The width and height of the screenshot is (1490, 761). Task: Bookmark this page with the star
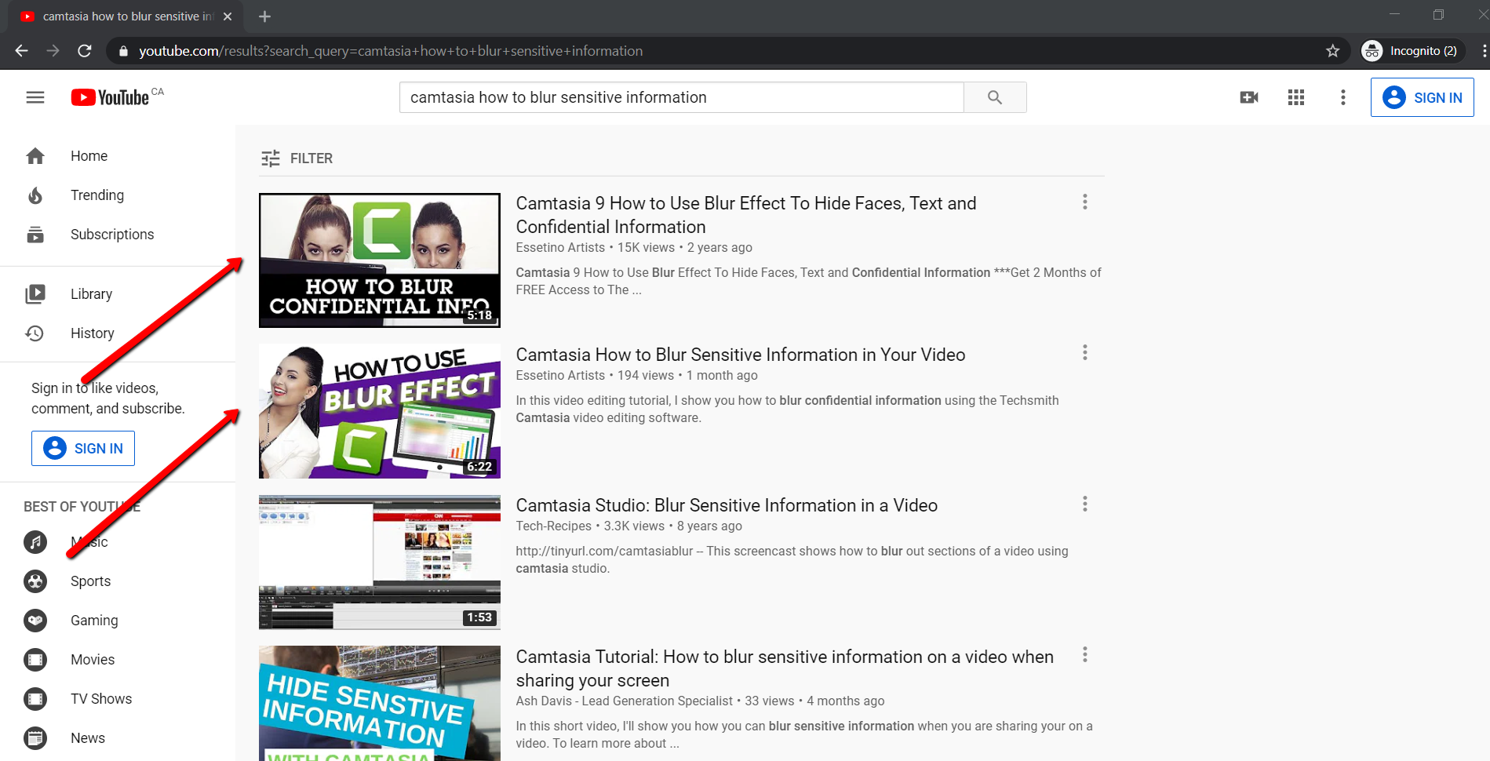pos(1332,51)
